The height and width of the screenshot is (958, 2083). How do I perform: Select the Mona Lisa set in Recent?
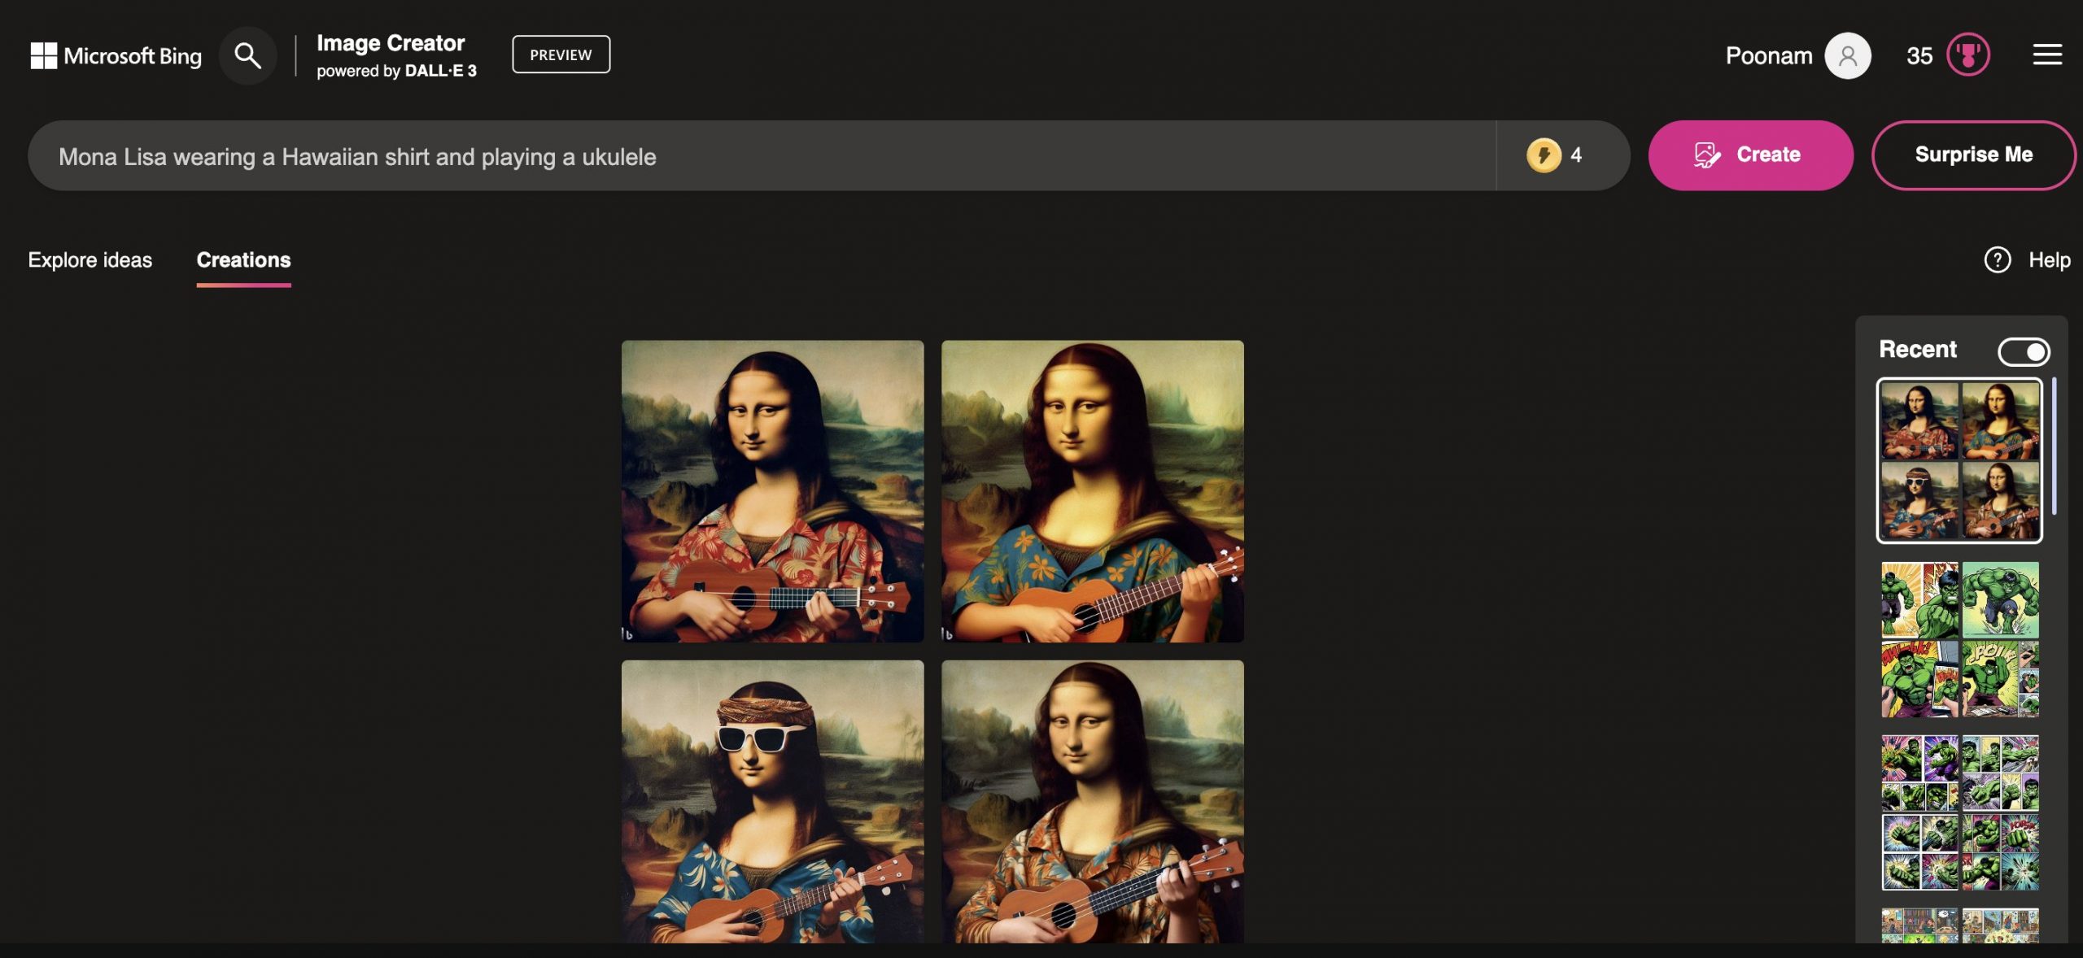click(1959, 460)
